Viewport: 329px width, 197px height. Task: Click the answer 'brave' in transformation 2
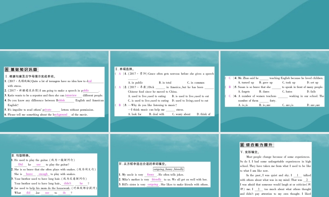(x=29, y=174)
